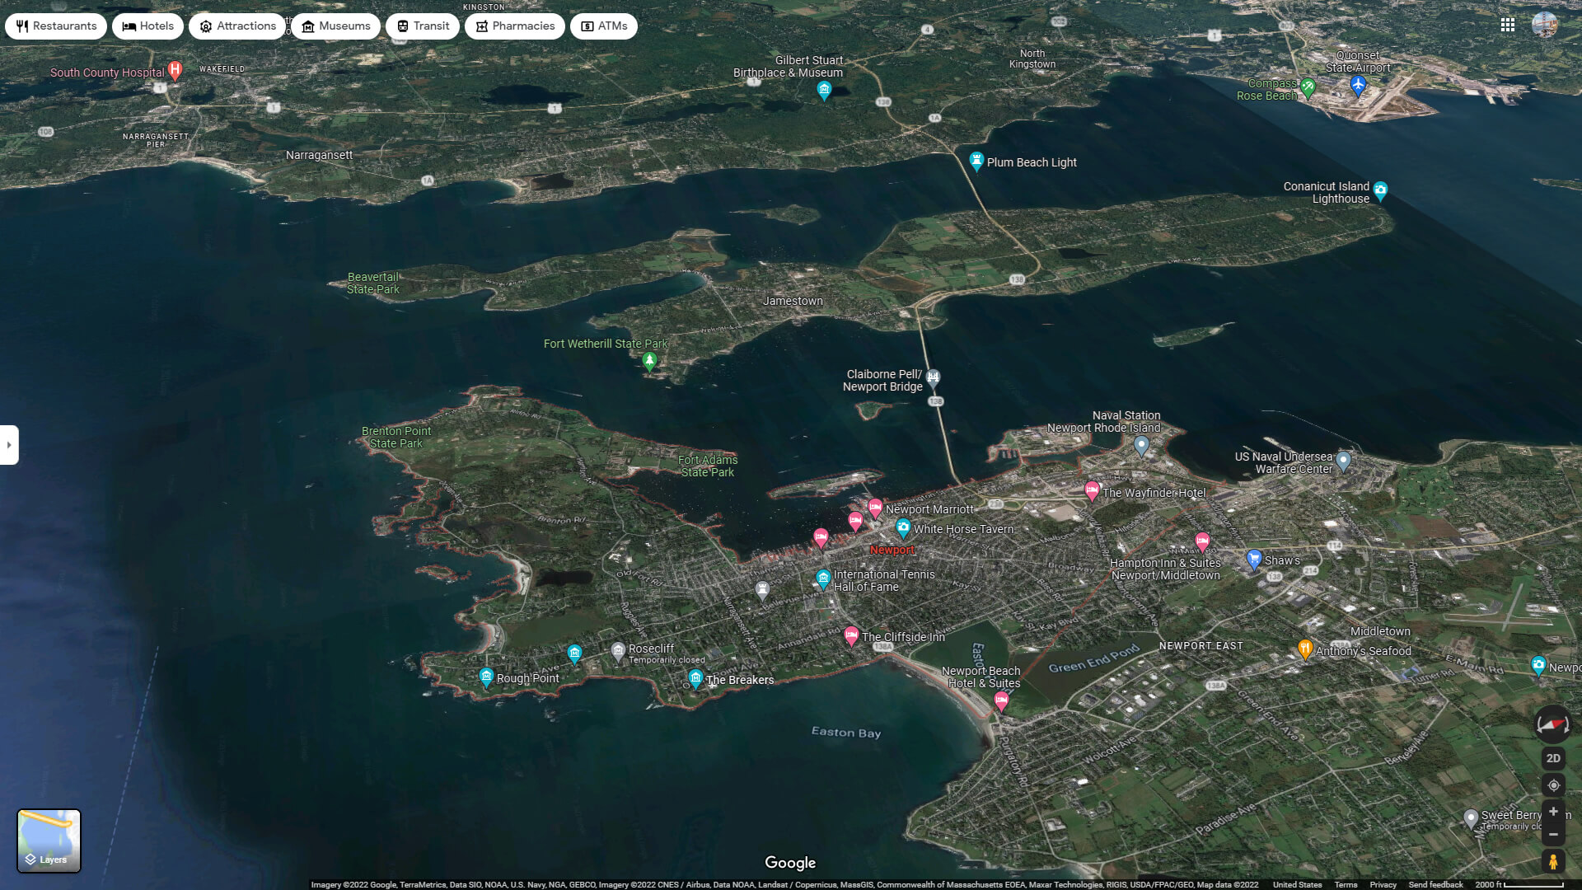Open the Google apps grid
This screenshot has width=1582, height=890.
click(x=1508, y=26)
